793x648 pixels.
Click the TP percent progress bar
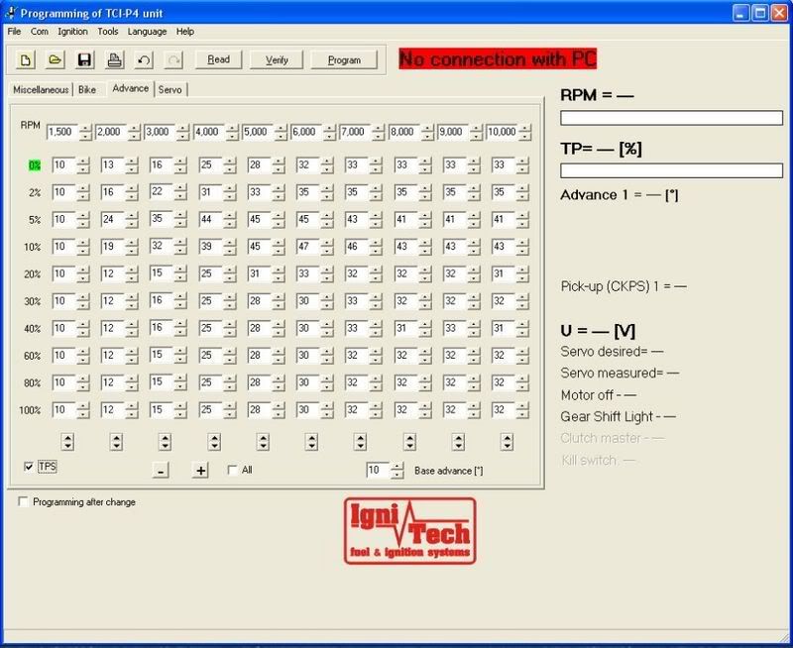pyautogui.click(x=671, y=170)
